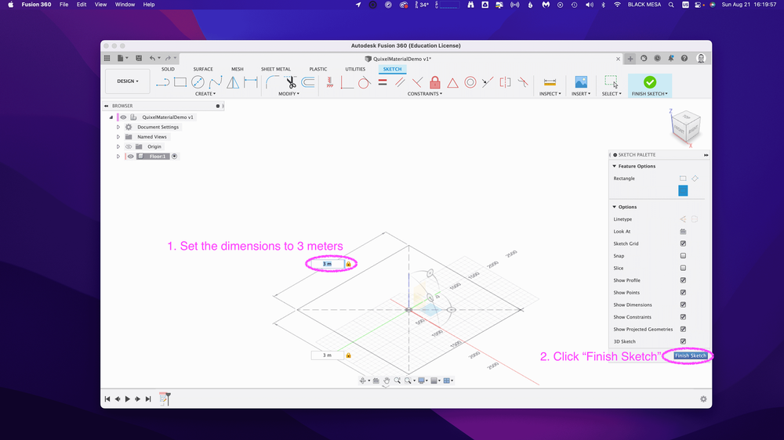This screenshot has height=440, width=784.
Task: Select the Trim scissors tool
Action: [291, 82]
